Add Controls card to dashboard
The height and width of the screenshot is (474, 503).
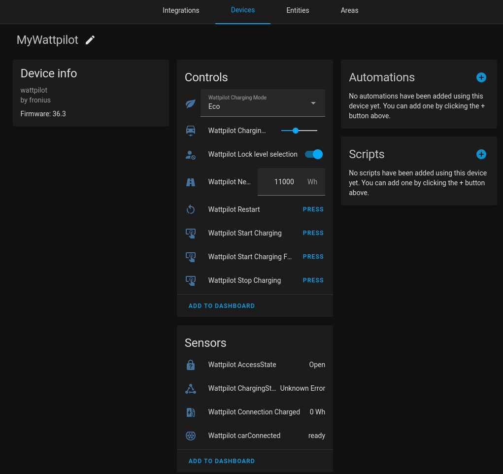pyautogui.click(x=222, y=306)
